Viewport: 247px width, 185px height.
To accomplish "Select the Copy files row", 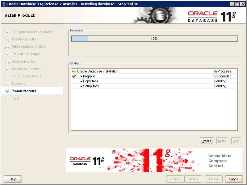I will [154, 81].
